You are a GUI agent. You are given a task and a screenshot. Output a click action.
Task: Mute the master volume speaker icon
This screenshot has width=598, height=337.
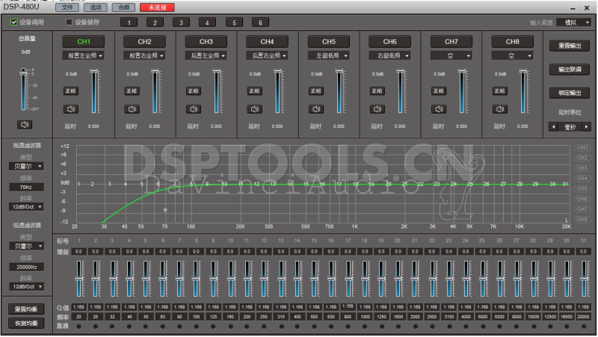point(25,125)
